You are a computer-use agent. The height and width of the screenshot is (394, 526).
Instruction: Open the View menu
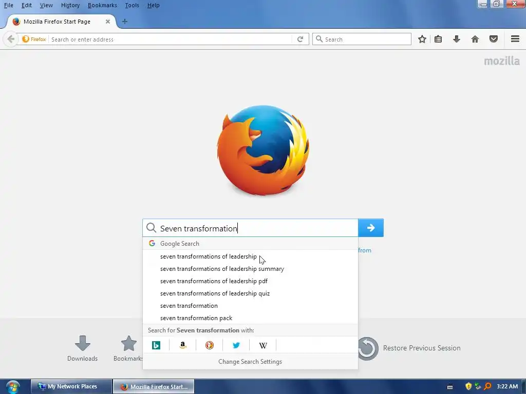click(x=46, y=5)
